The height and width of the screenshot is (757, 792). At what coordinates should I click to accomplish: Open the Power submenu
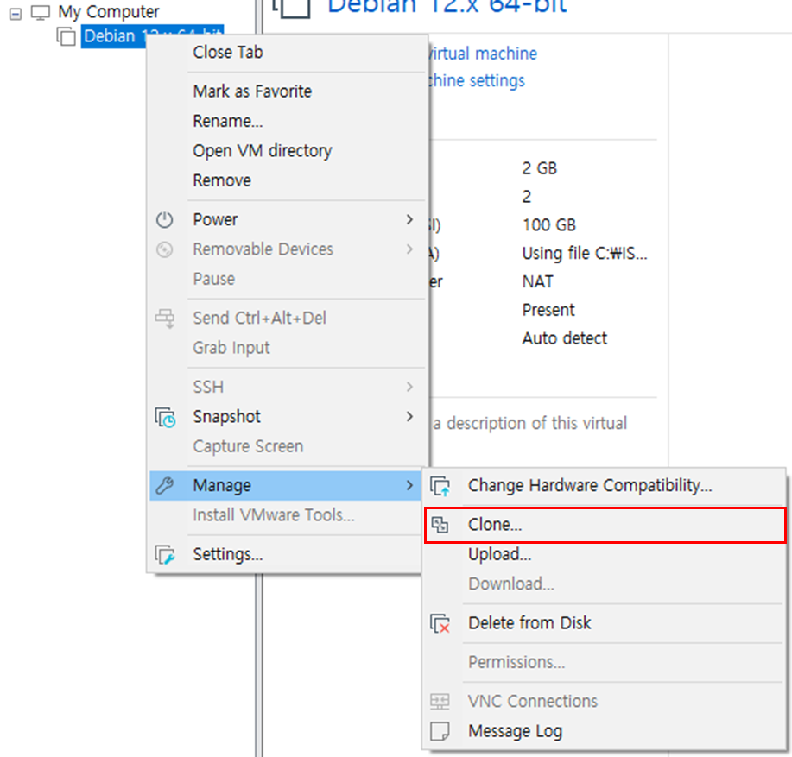coord(287,219)
